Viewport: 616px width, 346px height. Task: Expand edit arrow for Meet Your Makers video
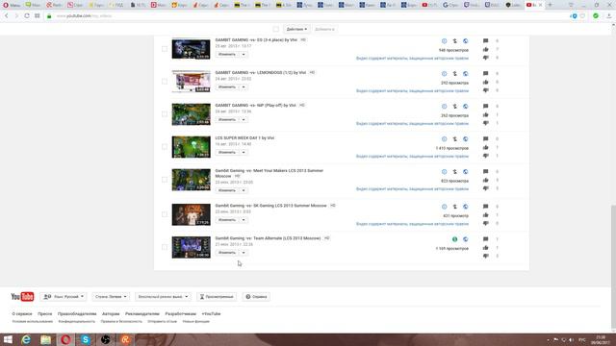pyautogui.click(x=244, y=190)
